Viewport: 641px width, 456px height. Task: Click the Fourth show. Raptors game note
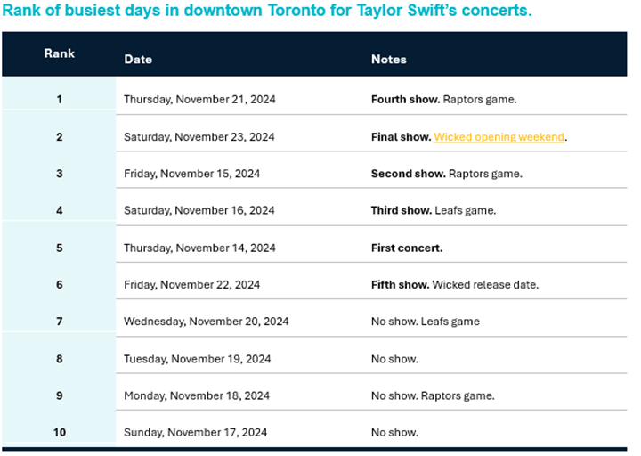click(444, 100)
